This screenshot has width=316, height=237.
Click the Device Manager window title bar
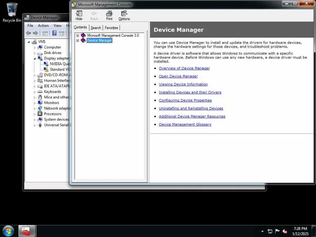pyautogui.click(x=46, y=18)
